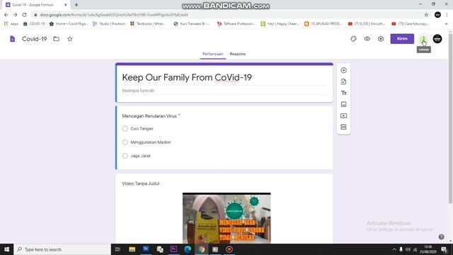Click the Deskripsi formulir description field

[x=224, y=91]
